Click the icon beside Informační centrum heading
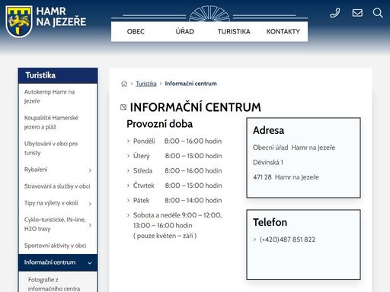Image resolution: width=390 pixels, height=292 pixels. [x=123, y=107]
